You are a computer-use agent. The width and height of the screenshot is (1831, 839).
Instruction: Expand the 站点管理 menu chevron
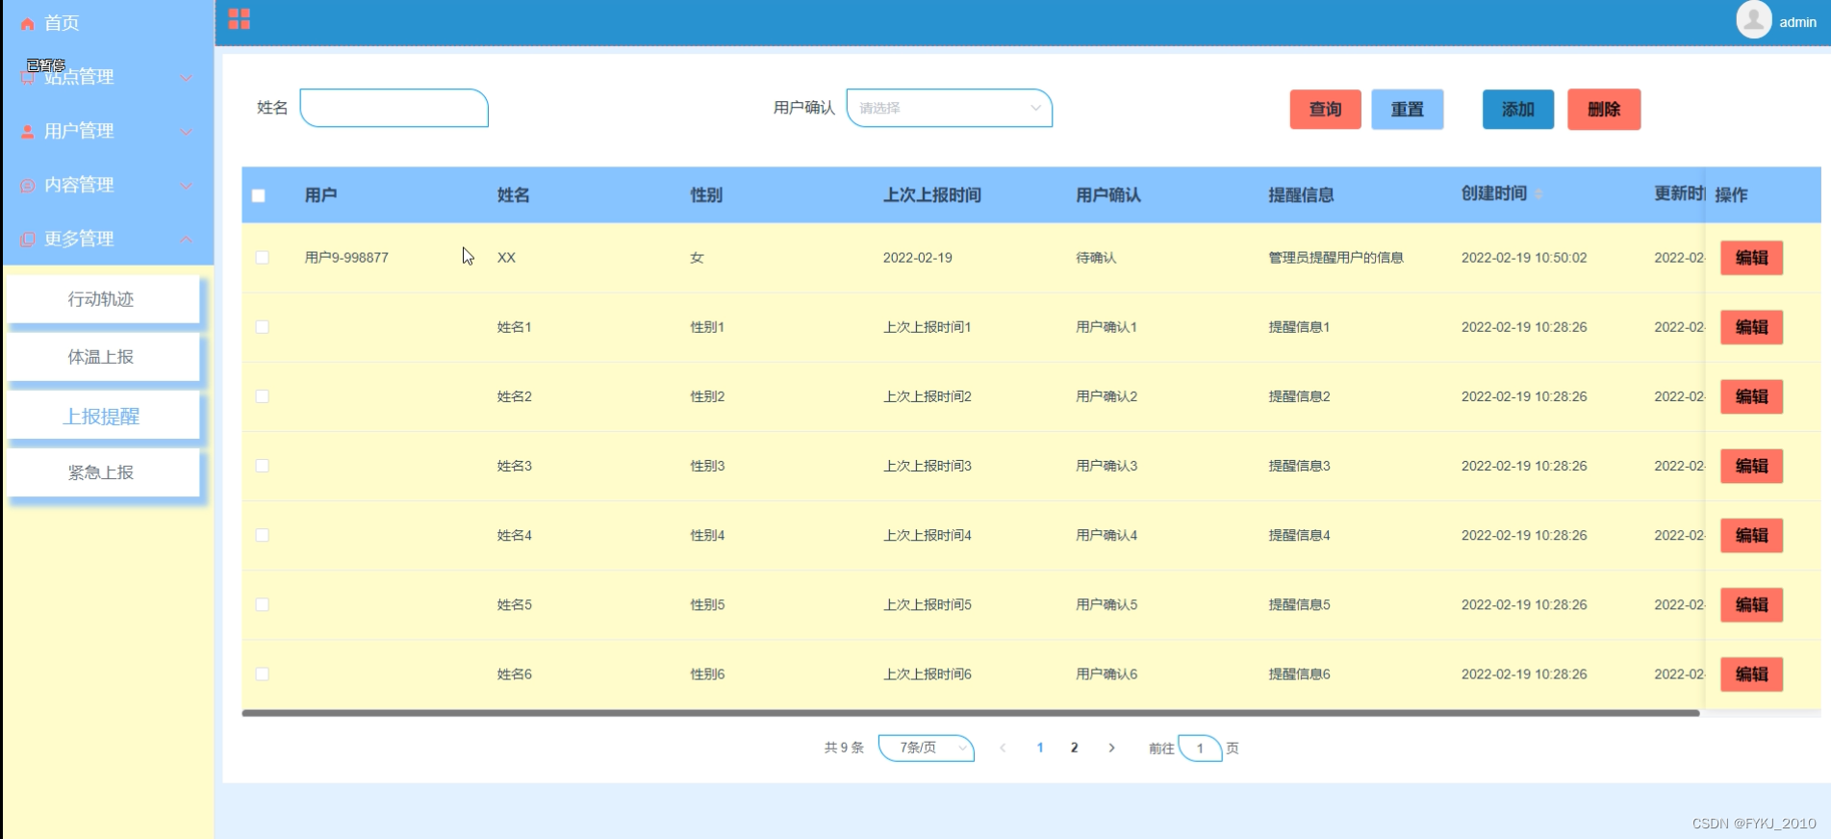tap(187, 77)
